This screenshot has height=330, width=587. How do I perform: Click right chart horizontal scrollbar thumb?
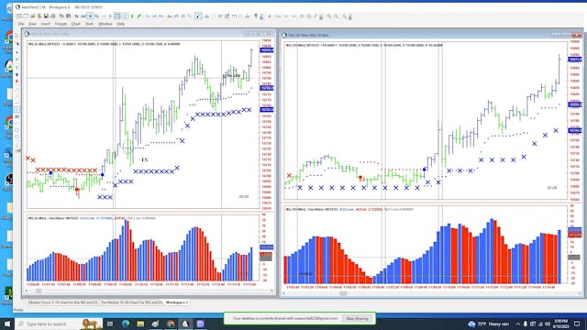pyautogui.click(x=343, y=293)
